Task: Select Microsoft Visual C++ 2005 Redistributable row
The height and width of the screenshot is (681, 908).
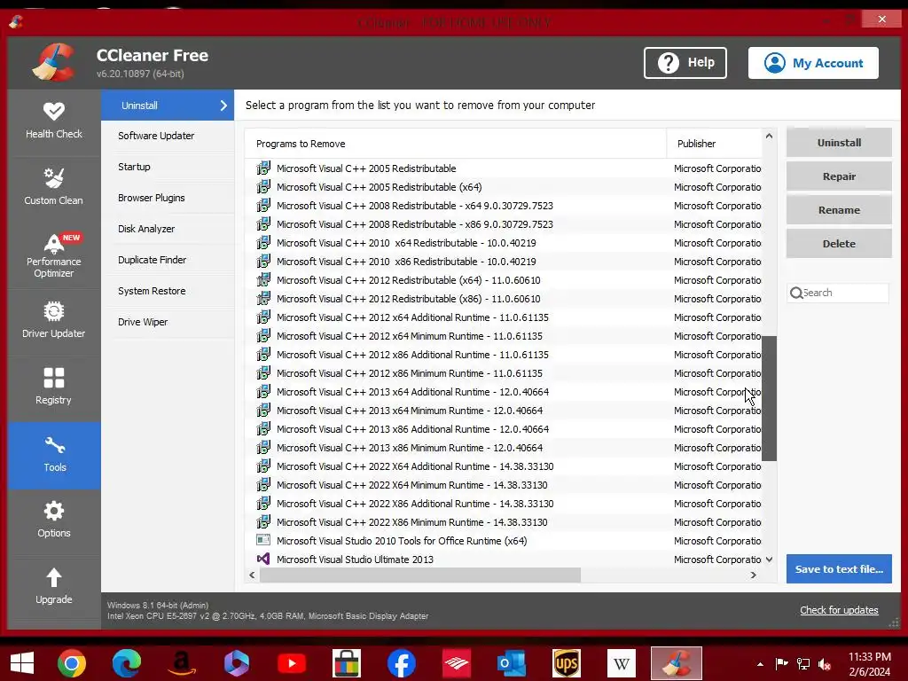Action: [x=504, y=168]
